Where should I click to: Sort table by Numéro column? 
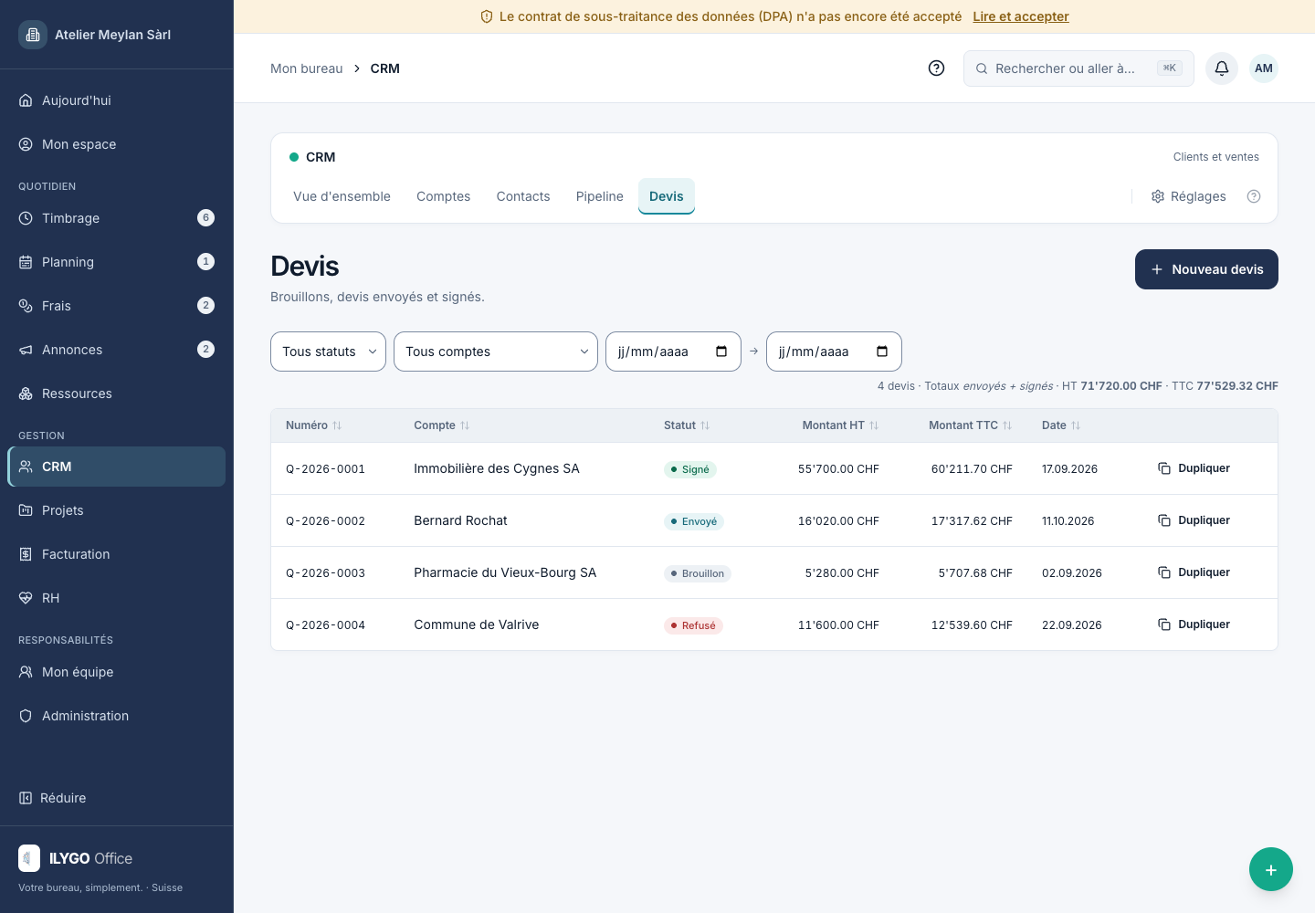tap(313, 425)
